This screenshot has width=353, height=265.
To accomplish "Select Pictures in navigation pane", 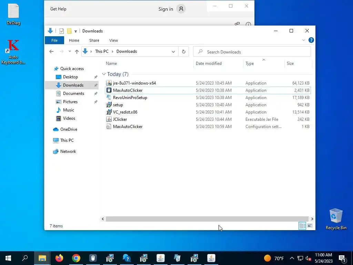I will 70,102.
